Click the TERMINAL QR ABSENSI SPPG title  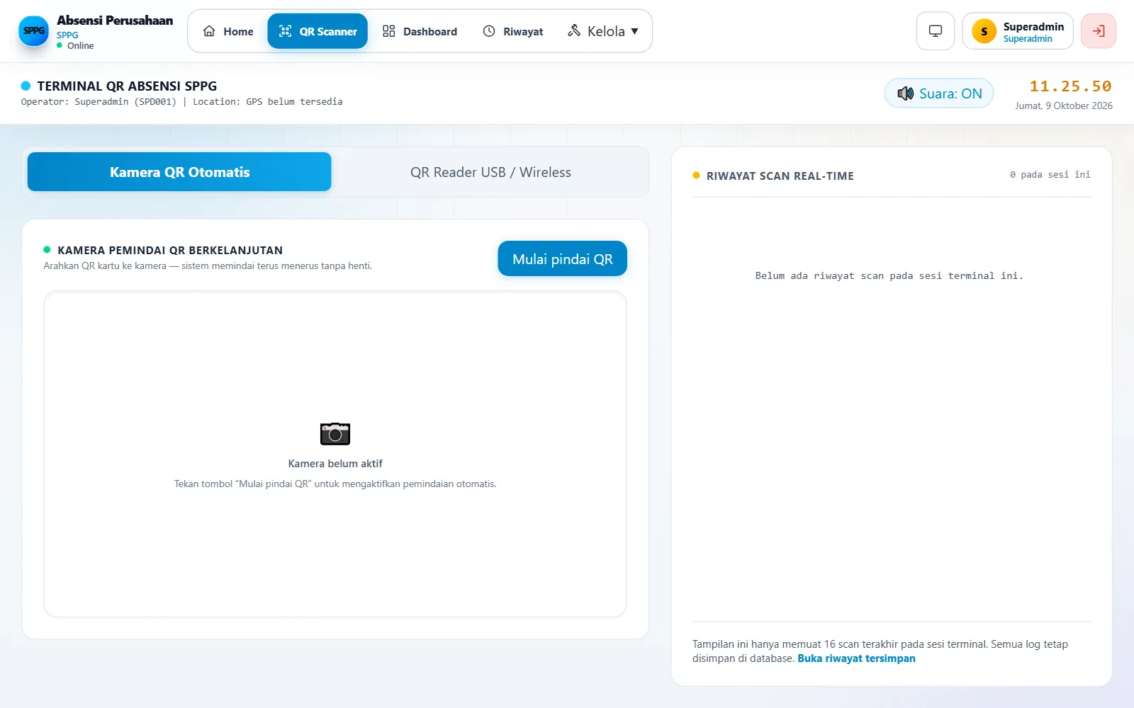[127, 86]
